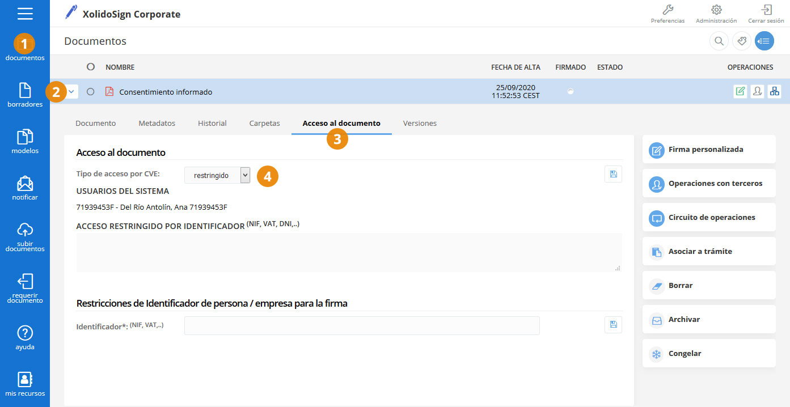The height and width of the screenshot is (407, 790).
Task: Switch to the Versiones tab
Action: [x=420, y=123]
